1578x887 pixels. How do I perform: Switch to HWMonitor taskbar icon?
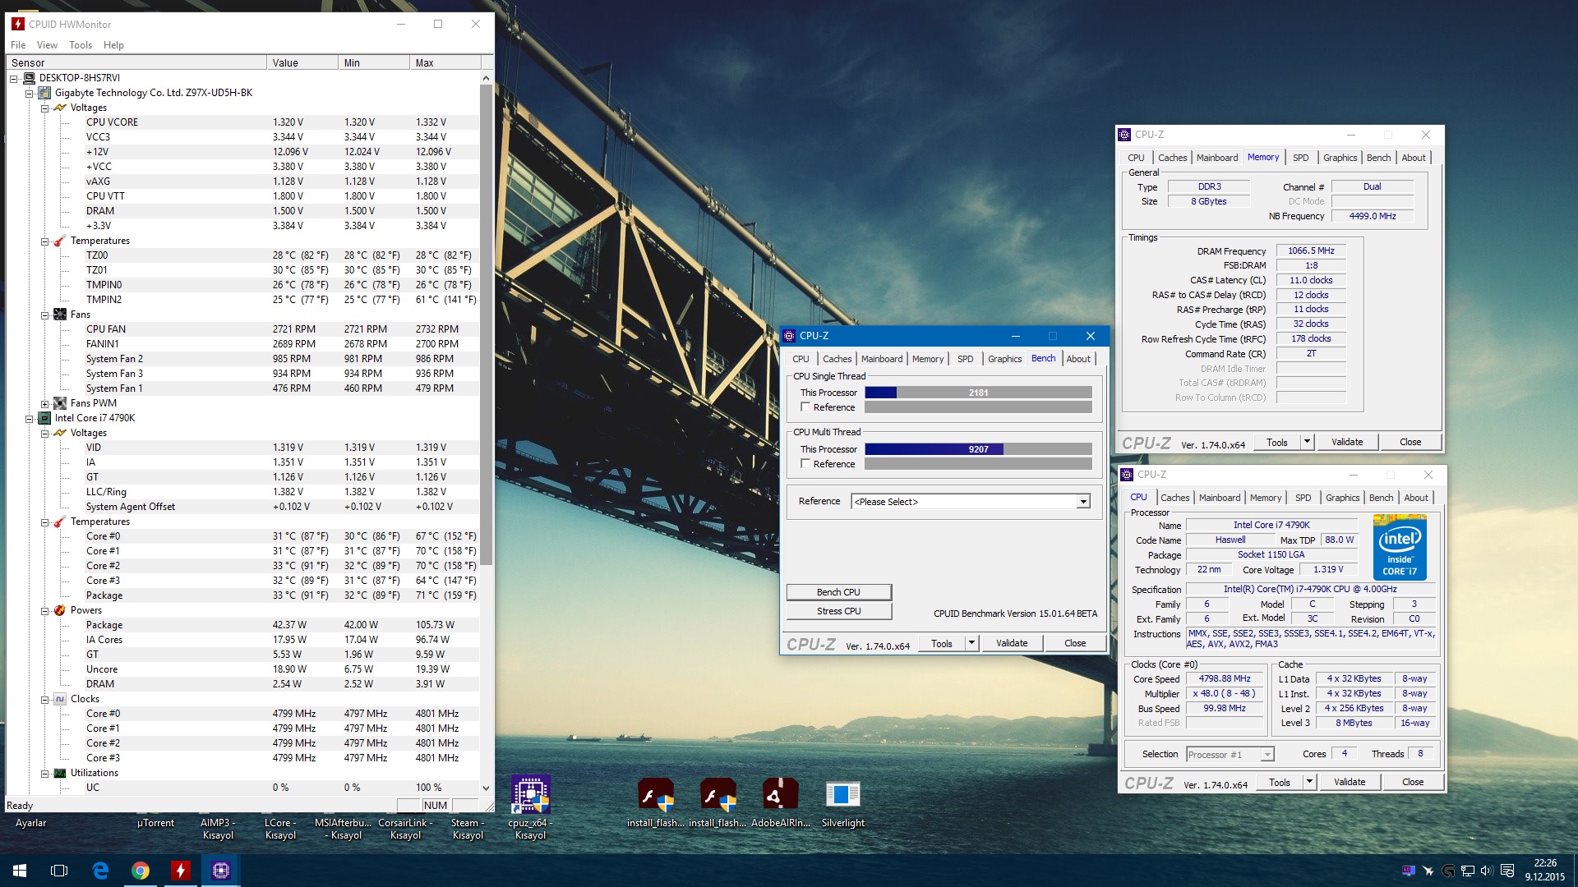click(x=181, y=871)
